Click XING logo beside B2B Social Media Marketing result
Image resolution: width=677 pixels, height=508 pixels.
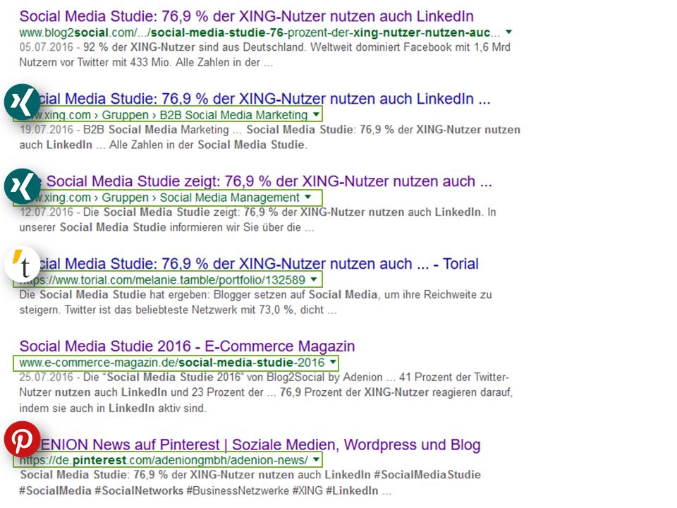[22, 102]
